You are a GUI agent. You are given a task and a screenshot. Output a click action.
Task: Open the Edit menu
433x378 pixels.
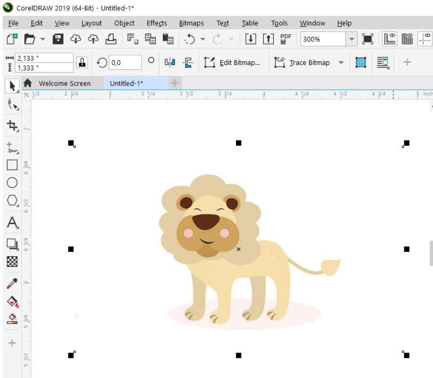(37, 23)
